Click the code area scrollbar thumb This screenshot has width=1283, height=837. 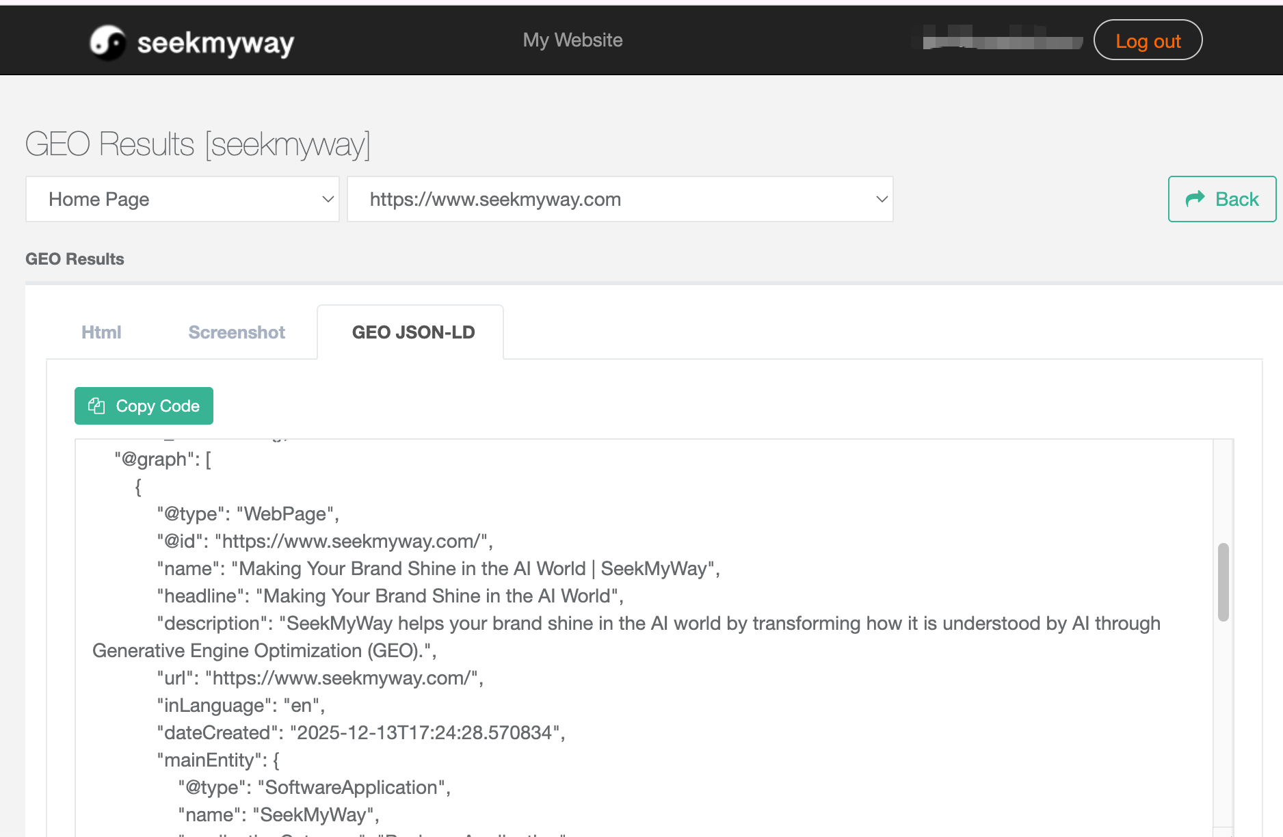tap(1223, 582)
